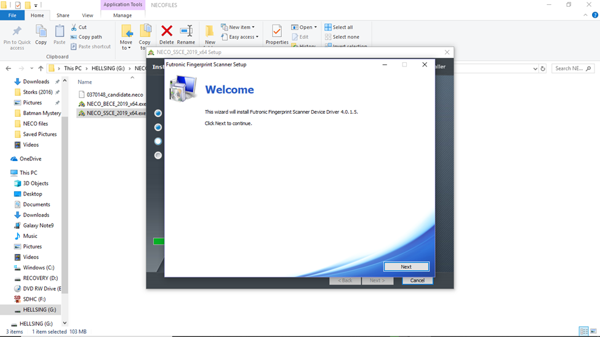Click Pin to Quick access icon

point(17,32)
